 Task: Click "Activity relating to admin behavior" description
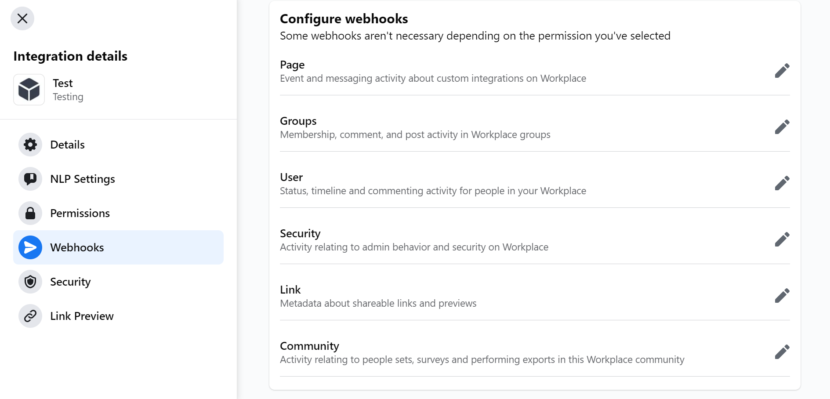414,247
